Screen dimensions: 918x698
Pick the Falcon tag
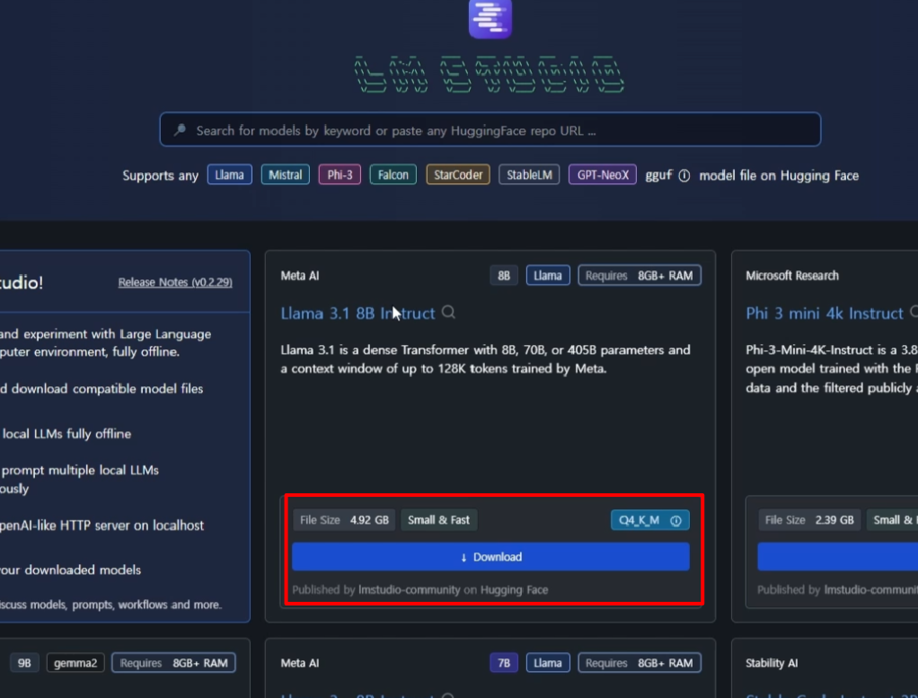(x=393, y=174)
